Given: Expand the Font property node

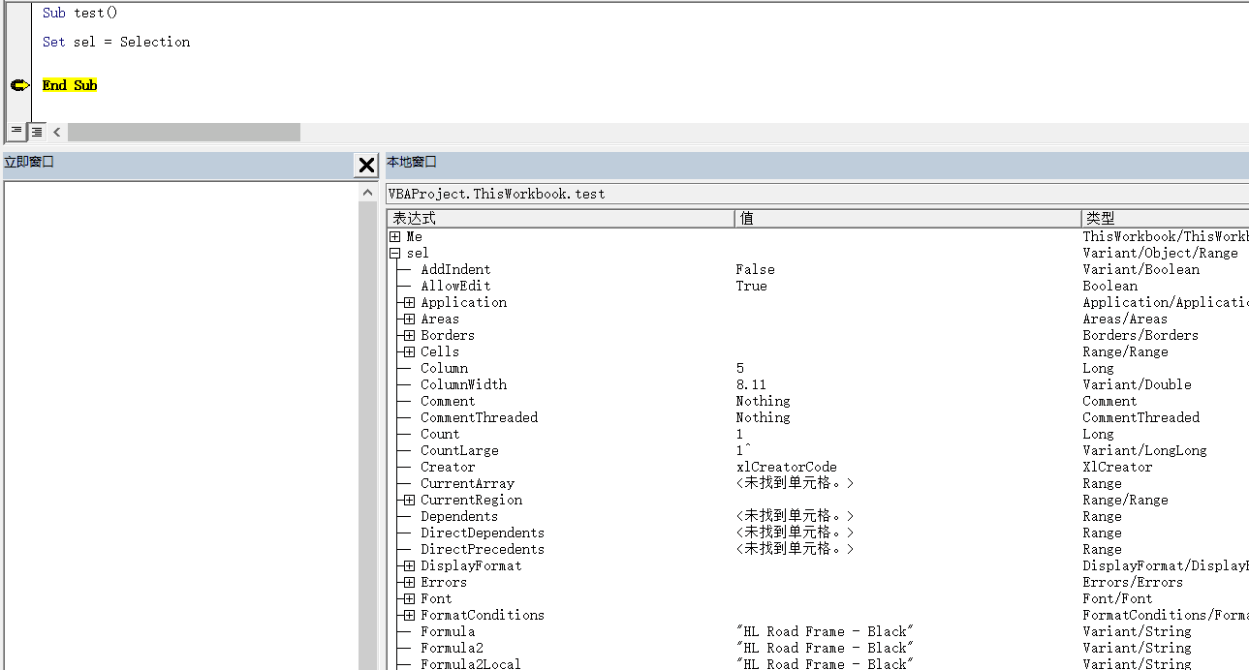Looking at the screenshot, I should [x=410, y=598].
